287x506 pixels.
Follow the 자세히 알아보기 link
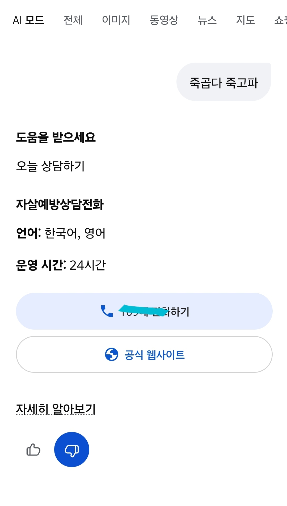click(56, 409)
